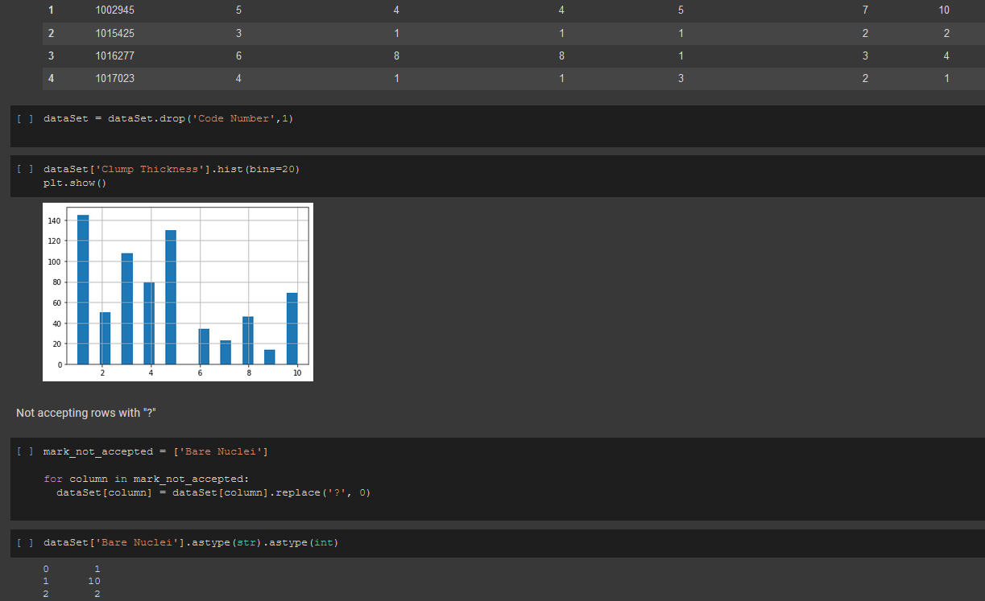Viewport: 985px width, 601px height.
Task: Run the Clump Thickness histogram cell
Action: 25,169
